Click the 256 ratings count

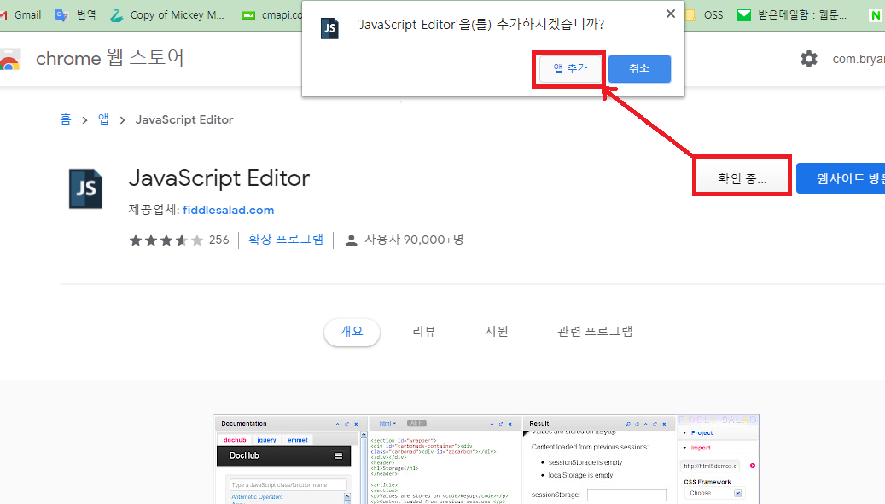click(218, 240)
